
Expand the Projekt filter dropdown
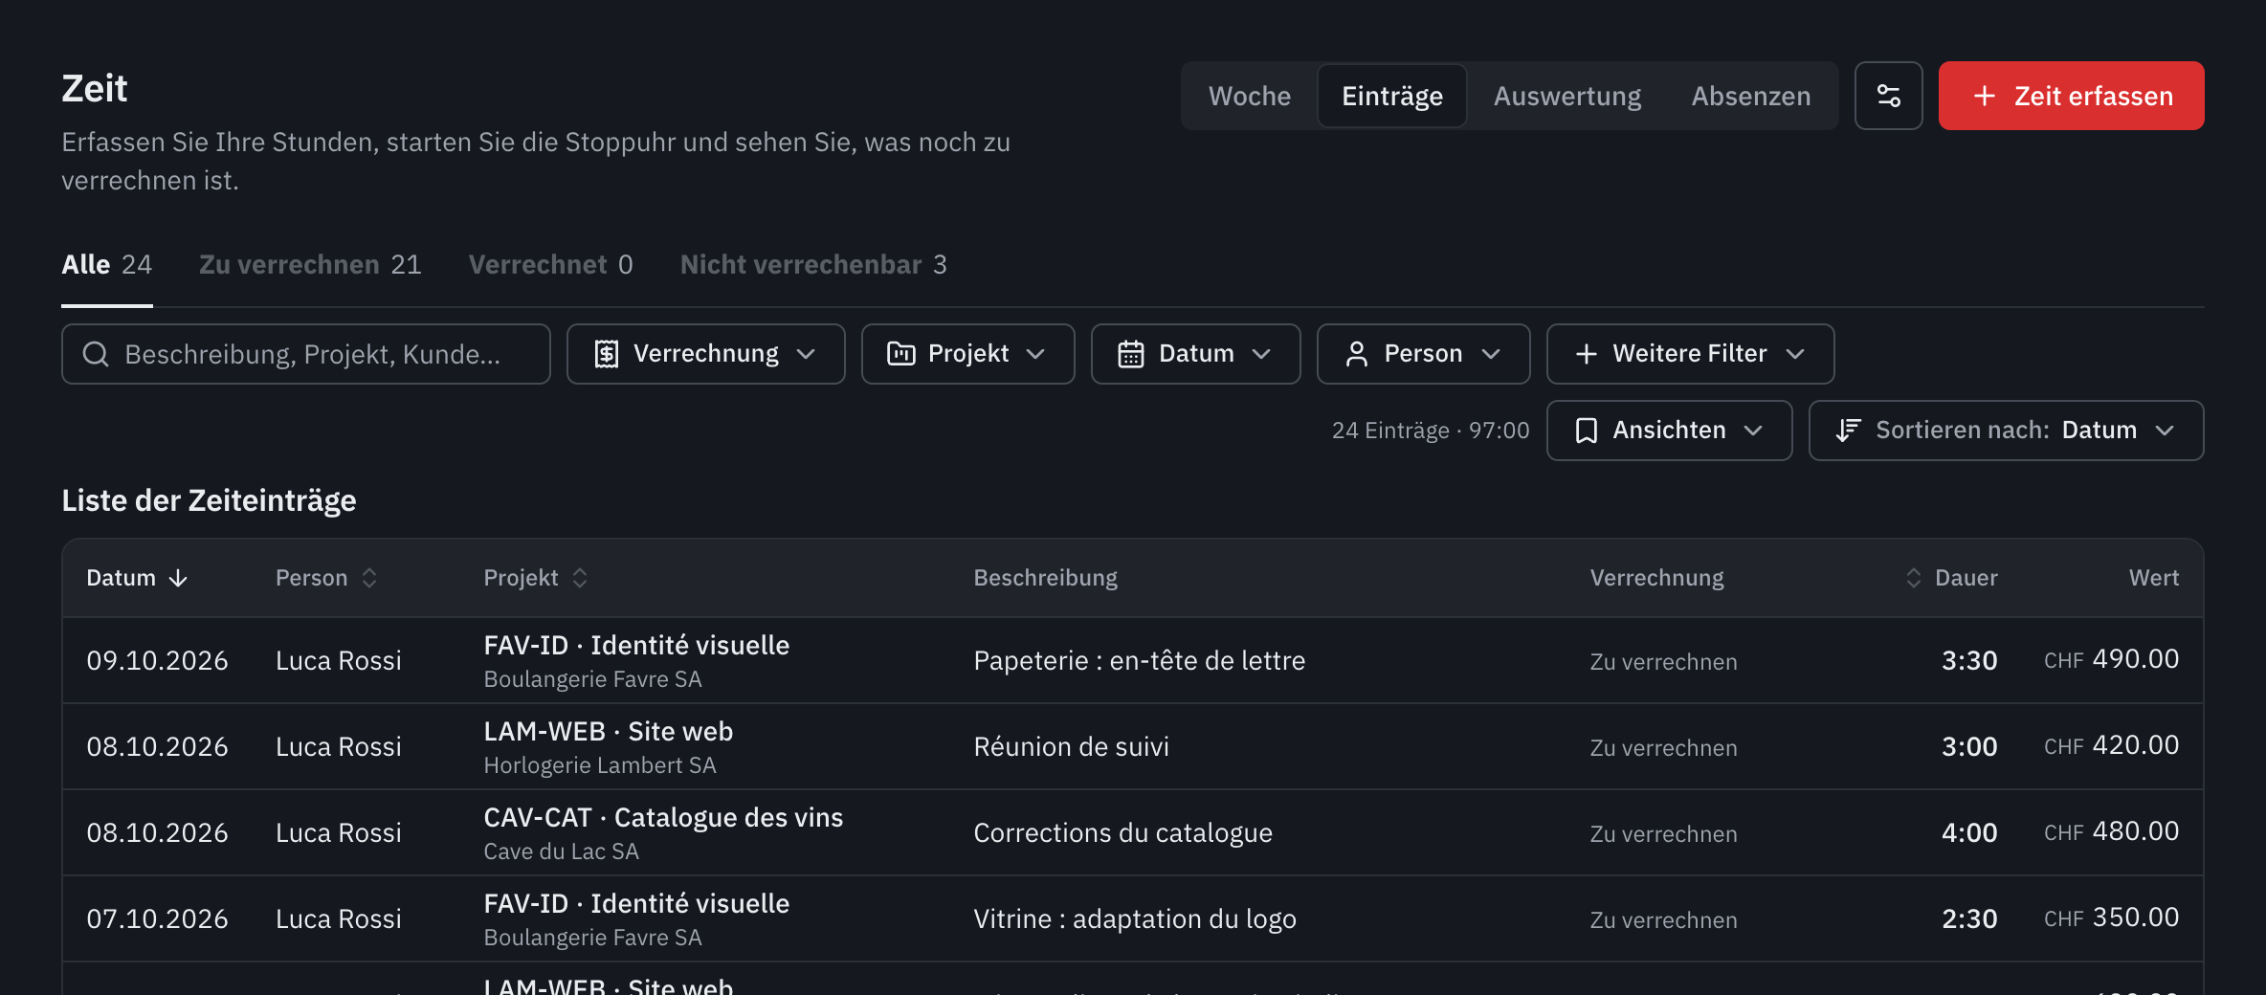[x=968, y=354]
